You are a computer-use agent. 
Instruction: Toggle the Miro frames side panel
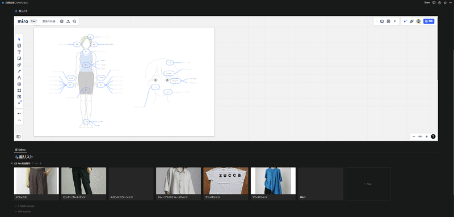(x=18, y=137)
